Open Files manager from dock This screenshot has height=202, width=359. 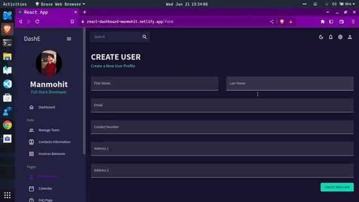click(7, 57)
